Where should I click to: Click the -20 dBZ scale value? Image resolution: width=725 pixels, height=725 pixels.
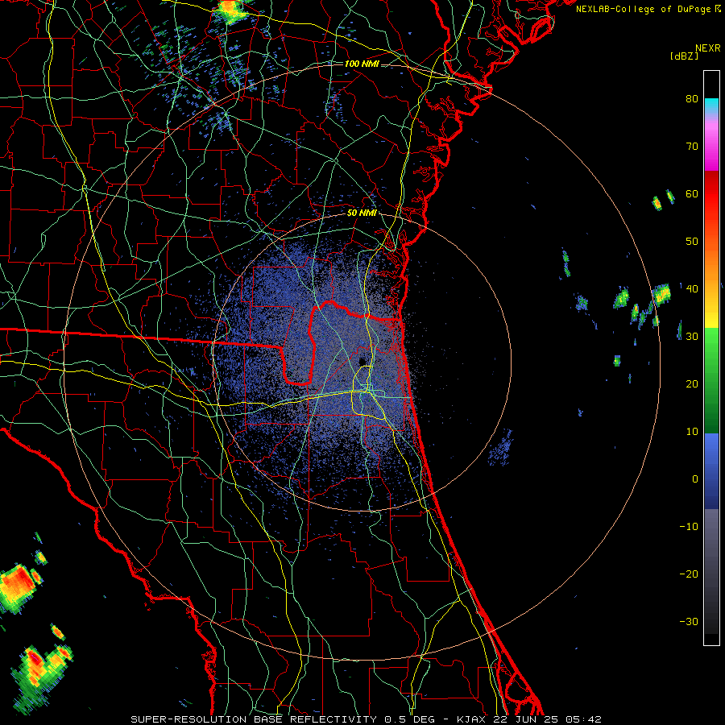point(689,574)
